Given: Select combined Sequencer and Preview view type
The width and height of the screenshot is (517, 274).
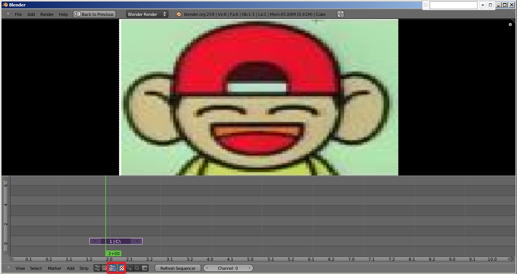Looking at the screenshot, I should tap(112, 268).
